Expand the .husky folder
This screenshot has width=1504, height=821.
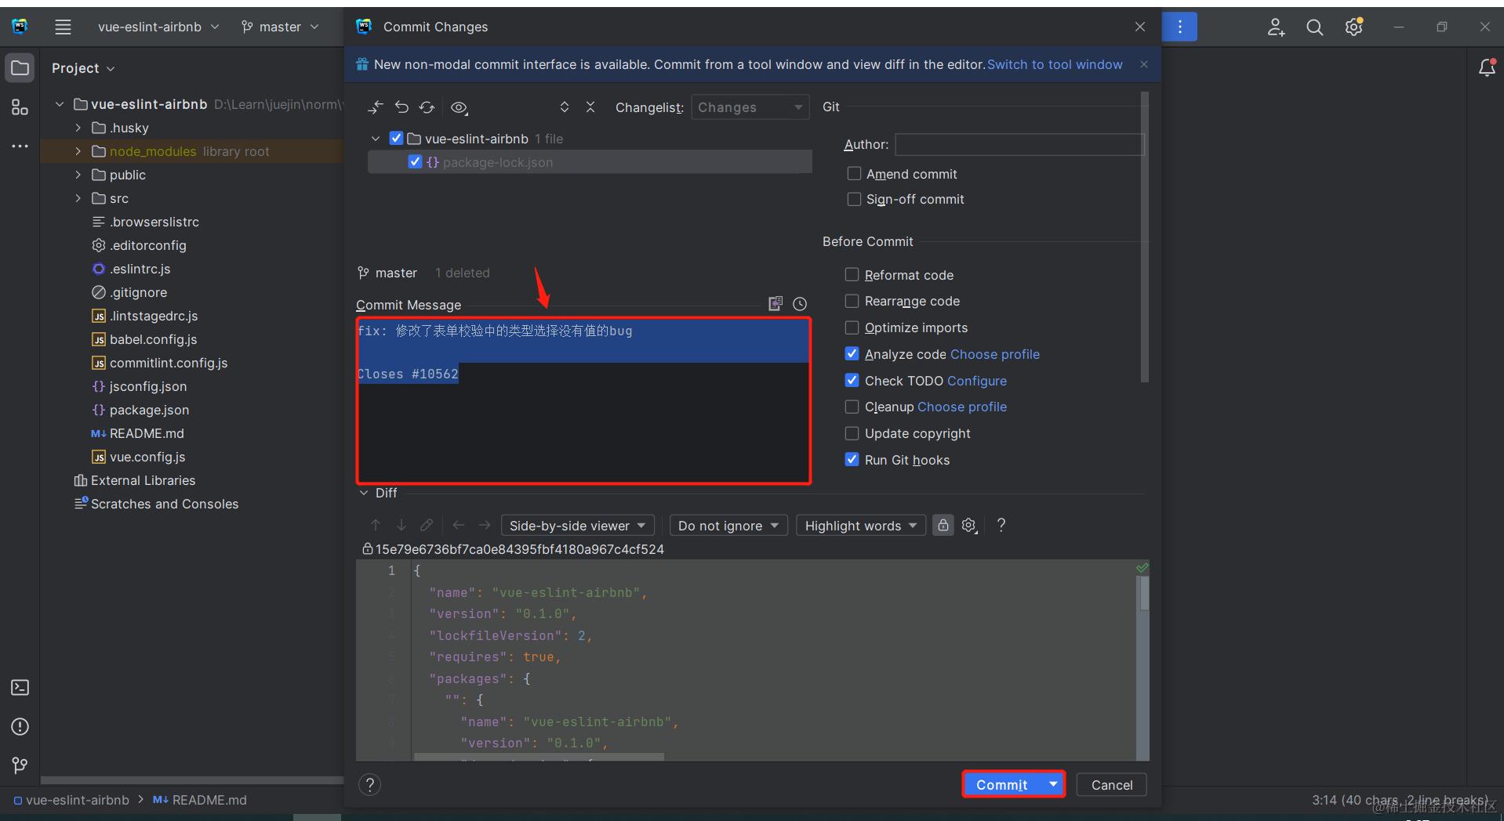click(78, 128)
